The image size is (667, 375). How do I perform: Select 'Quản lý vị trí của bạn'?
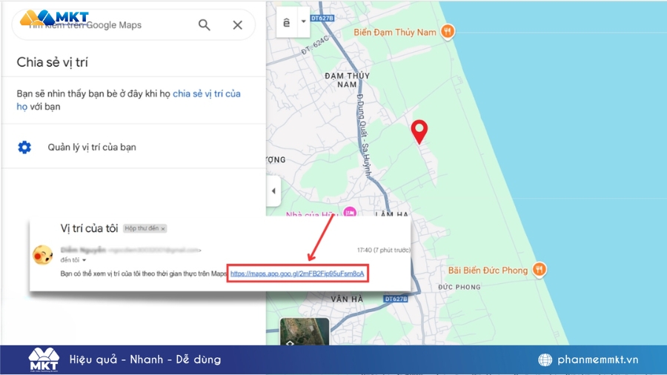tap(92, 147)
